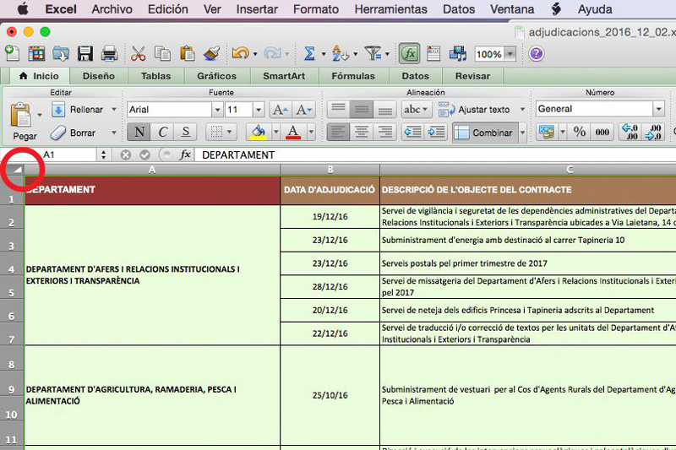
Task: Increase font size with A up icon
Action: [x=281, y=110]
